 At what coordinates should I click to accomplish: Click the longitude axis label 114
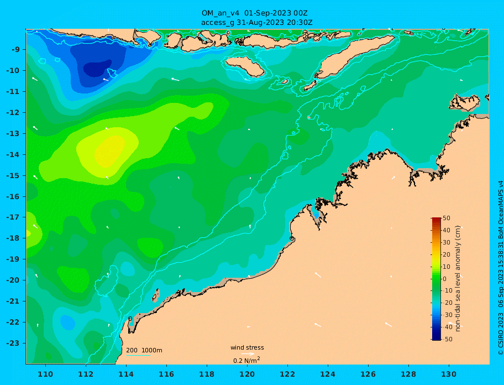tap(126, 374)
